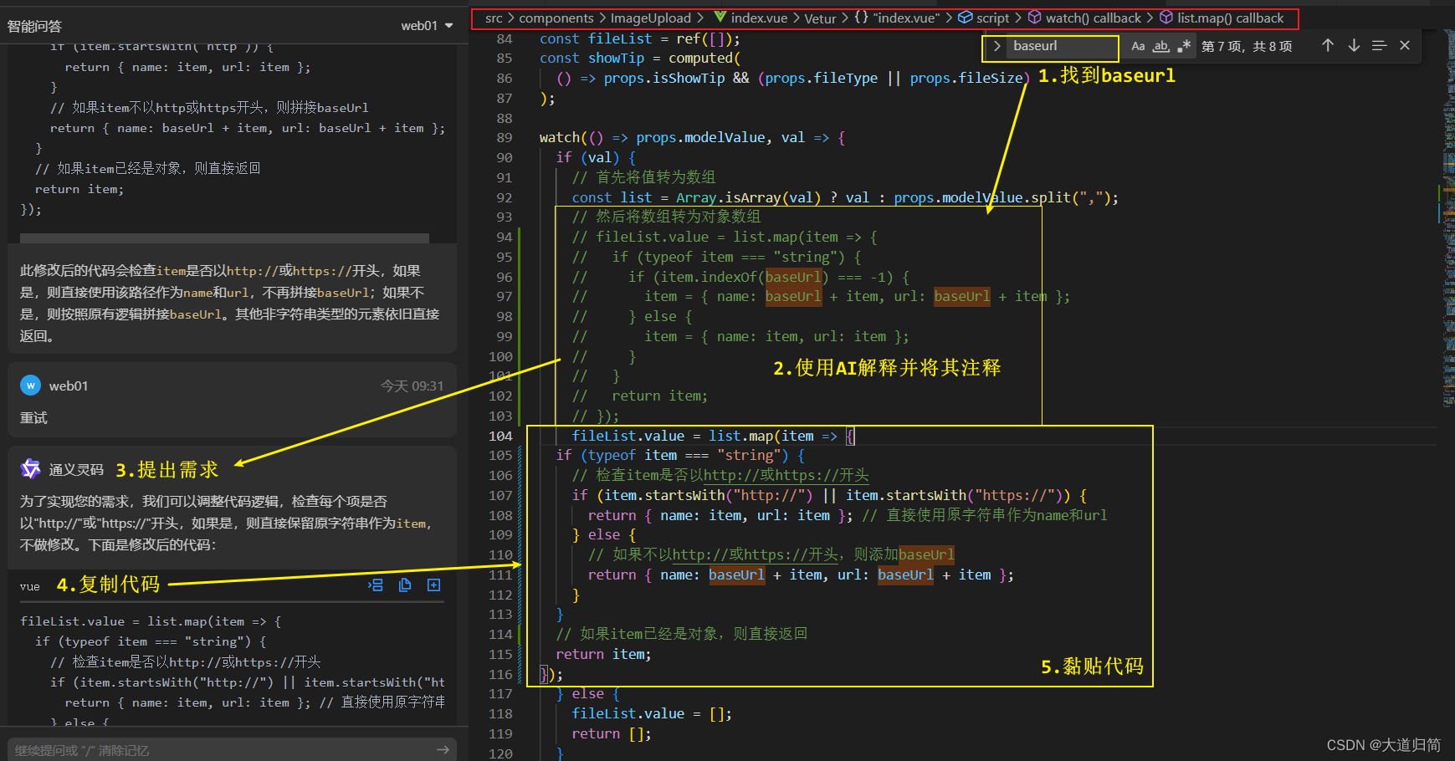Select Vetur in breadcrumb

pyautogui.click(x=820, y=18)
